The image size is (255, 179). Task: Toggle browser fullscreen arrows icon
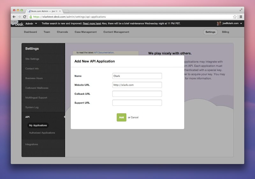241,10
